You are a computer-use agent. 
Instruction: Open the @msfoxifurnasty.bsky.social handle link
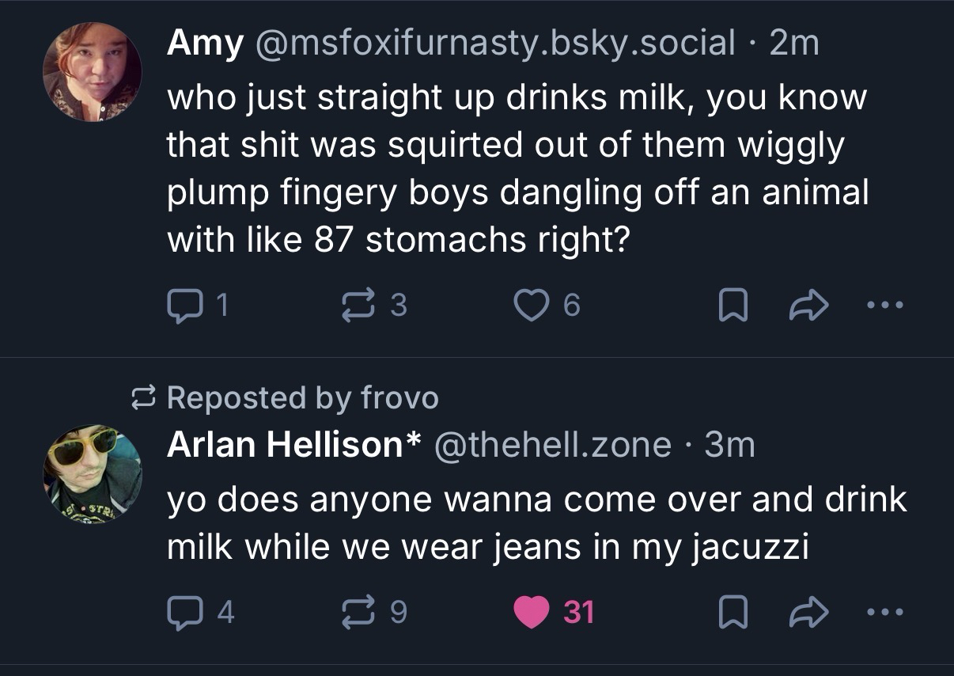[x=494, y=43]
